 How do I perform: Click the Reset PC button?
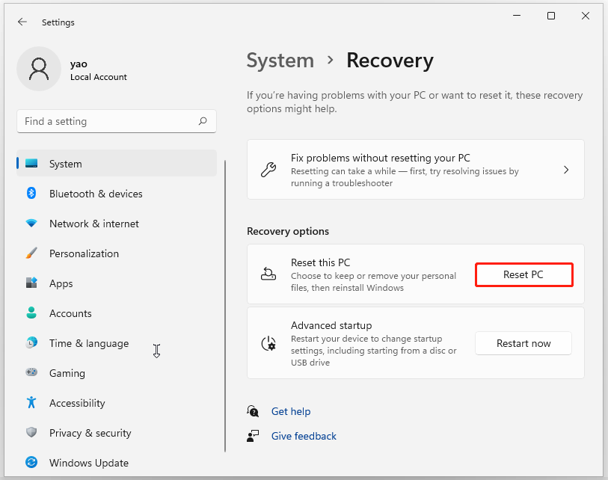pyautogui.click(x=523, y=274)
